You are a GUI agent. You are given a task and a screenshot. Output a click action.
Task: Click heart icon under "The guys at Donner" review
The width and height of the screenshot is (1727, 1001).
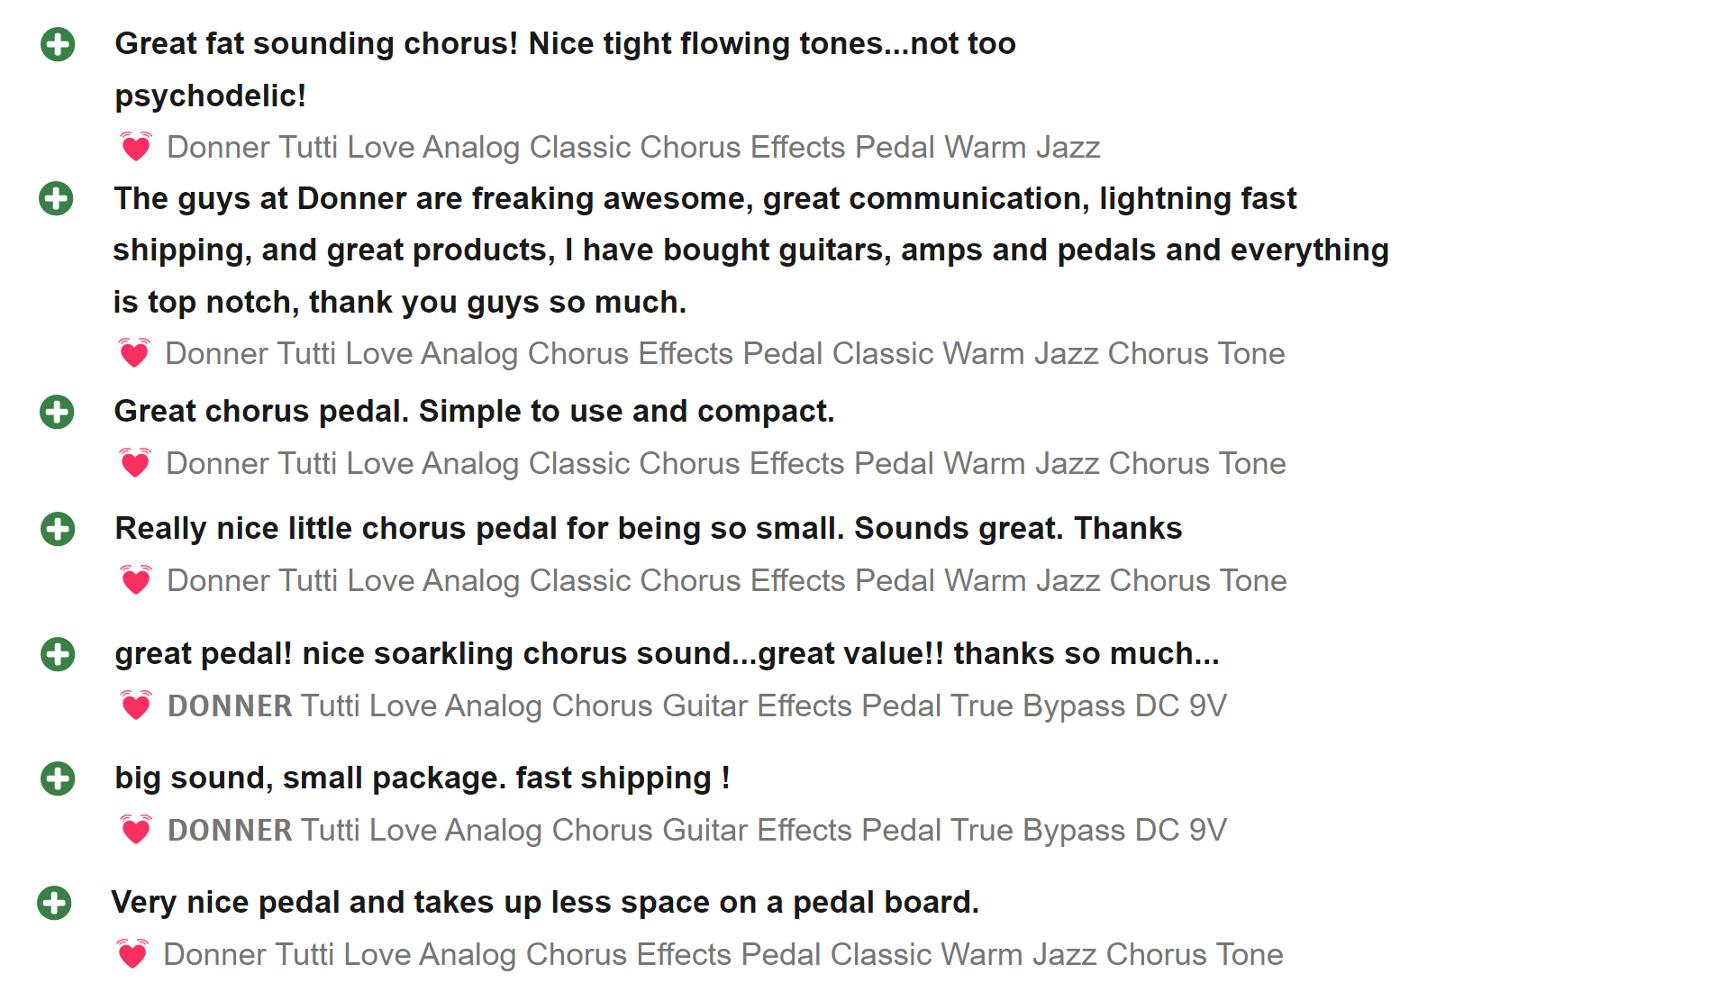tap(134, 353)
